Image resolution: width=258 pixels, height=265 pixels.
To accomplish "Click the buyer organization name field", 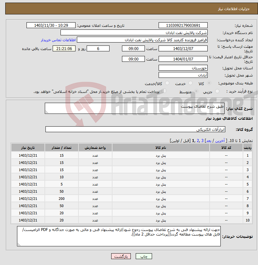I will point(134,33).
